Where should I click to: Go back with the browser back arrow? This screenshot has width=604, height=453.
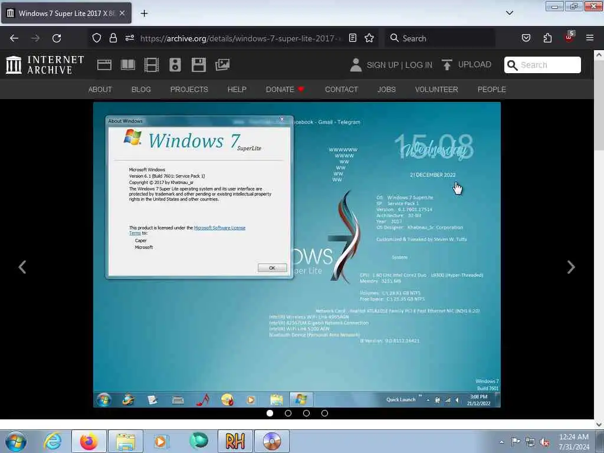click(14, 38)
